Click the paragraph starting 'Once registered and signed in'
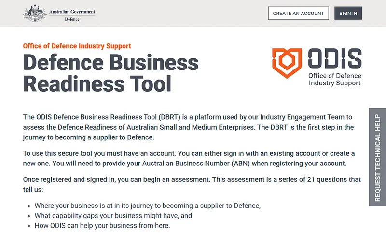 coord(192,185)
